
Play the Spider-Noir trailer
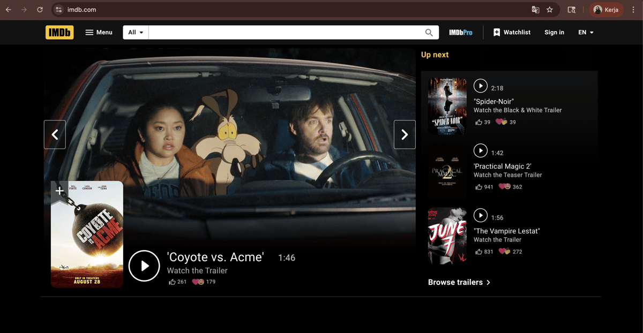click(x=481, y=86)
